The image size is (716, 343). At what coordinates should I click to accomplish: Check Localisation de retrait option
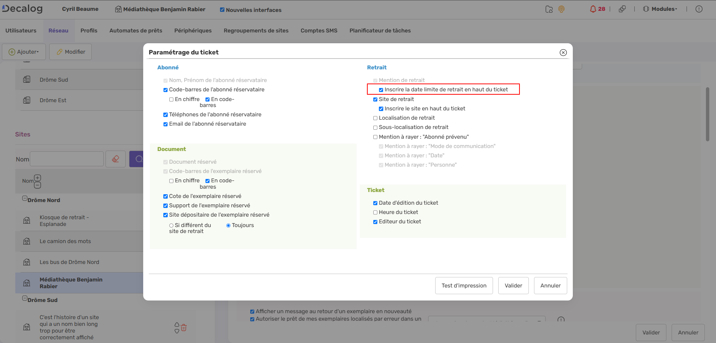point(375,118)
